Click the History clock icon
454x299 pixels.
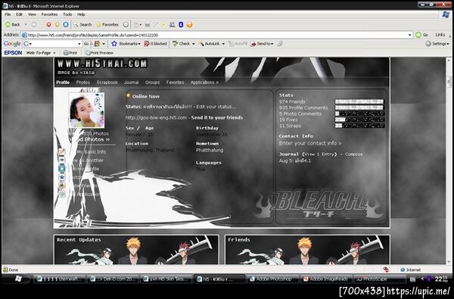click(x=126, y=25)
